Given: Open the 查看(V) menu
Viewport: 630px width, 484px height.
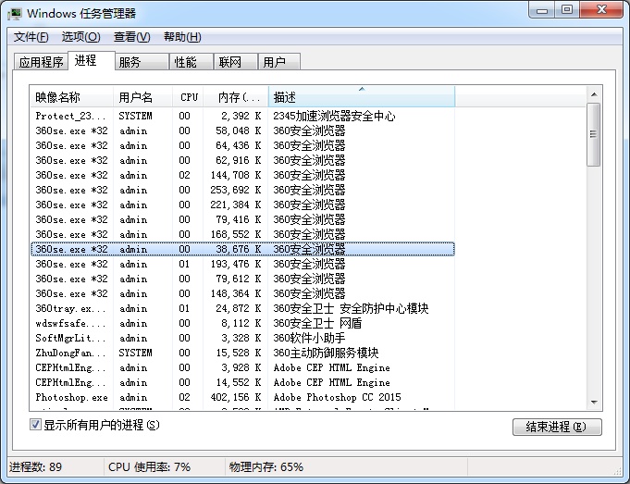Looking at the screenshot, I should (131, 37).
